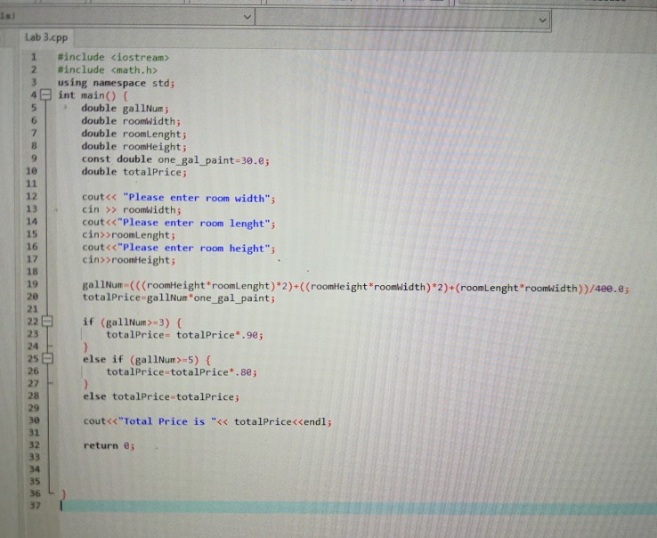The image size is (657, 538).
Task: Click the "Total Price is " output line
Action: (207, 421)
